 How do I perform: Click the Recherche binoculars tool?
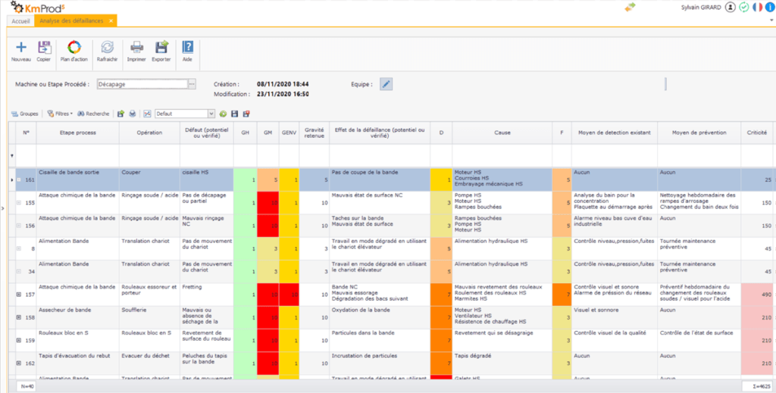pyautogui.click(x=93, y=114)
